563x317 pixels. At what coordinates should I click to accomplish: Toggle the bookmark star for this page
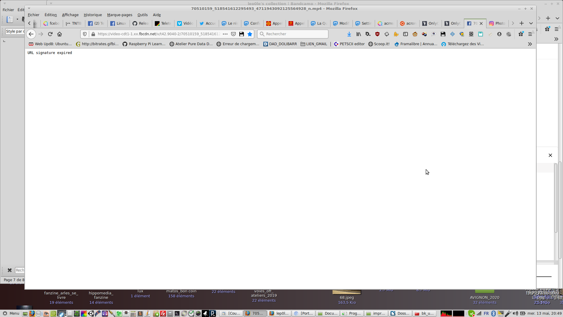tap(250, 34)
